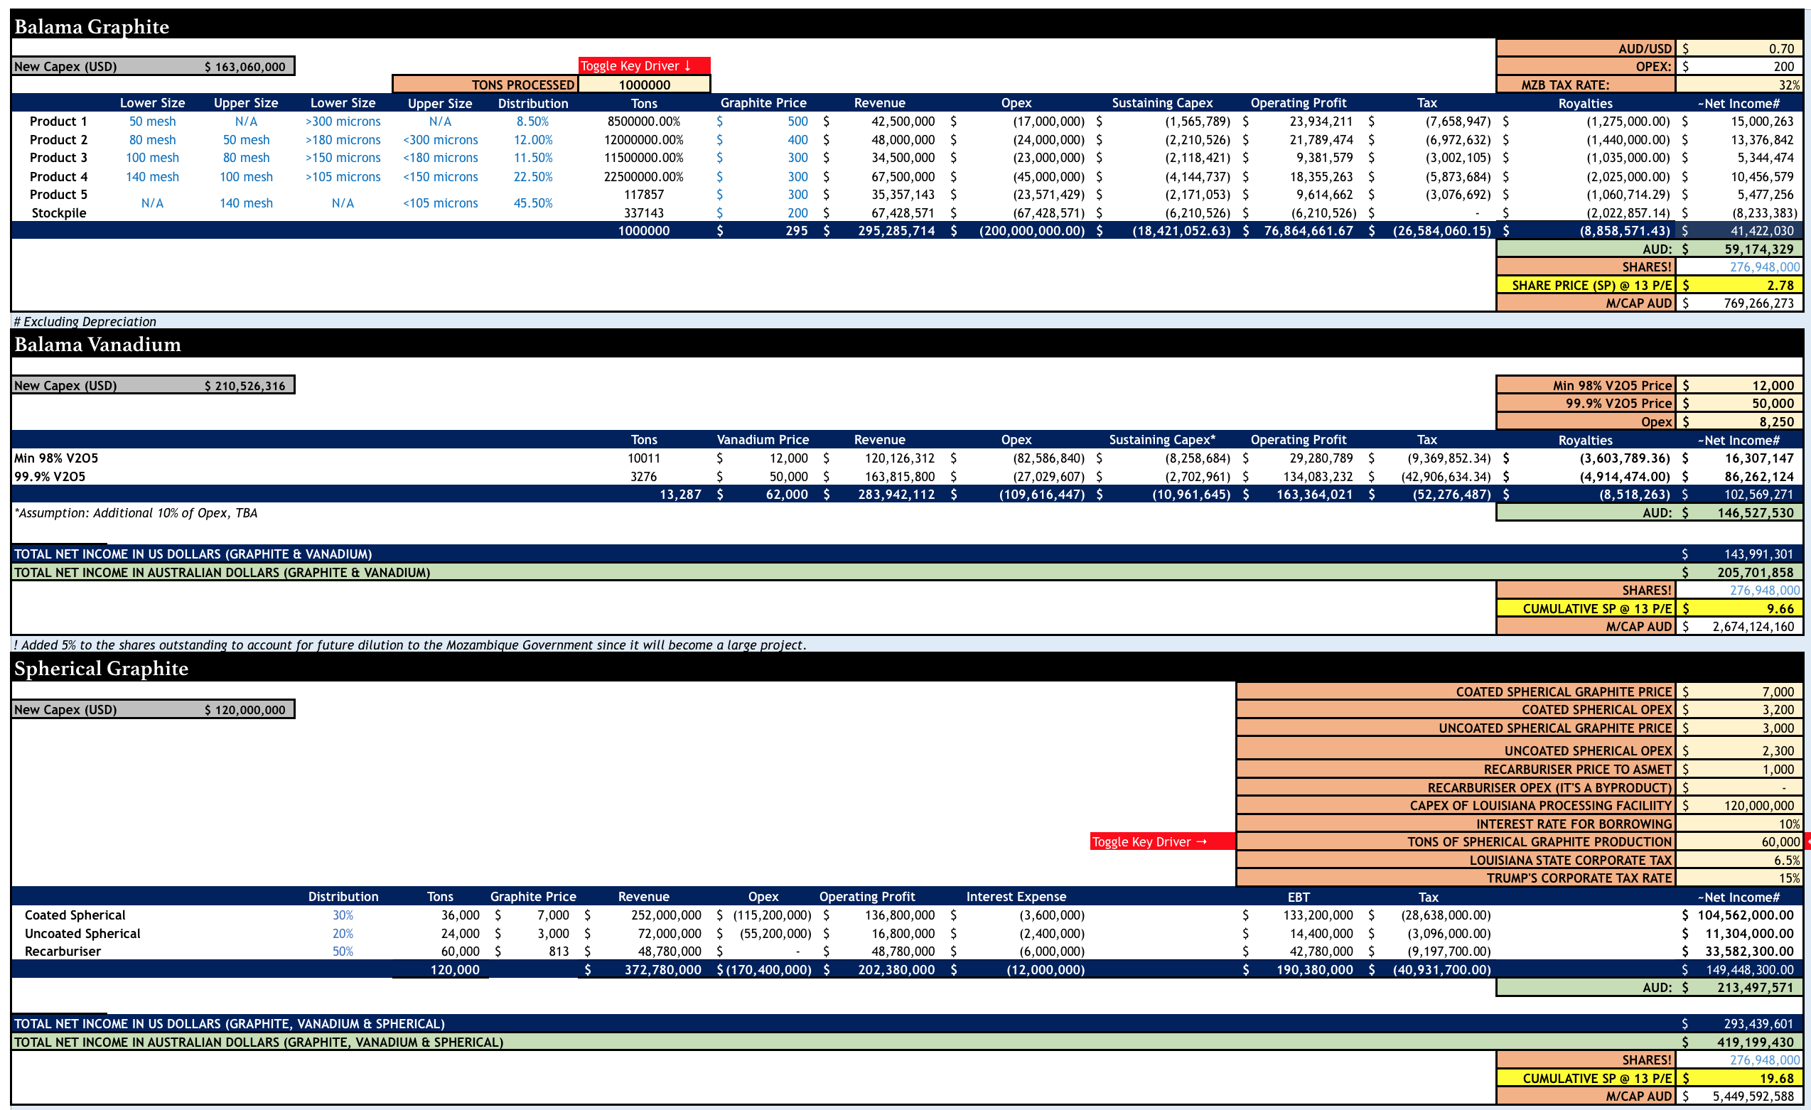Screen dimensions: 1811x1110
Task: Select the New Capex (USD) $120,000,000 cell
Action: pyautogui.click(x=153, y=709)
